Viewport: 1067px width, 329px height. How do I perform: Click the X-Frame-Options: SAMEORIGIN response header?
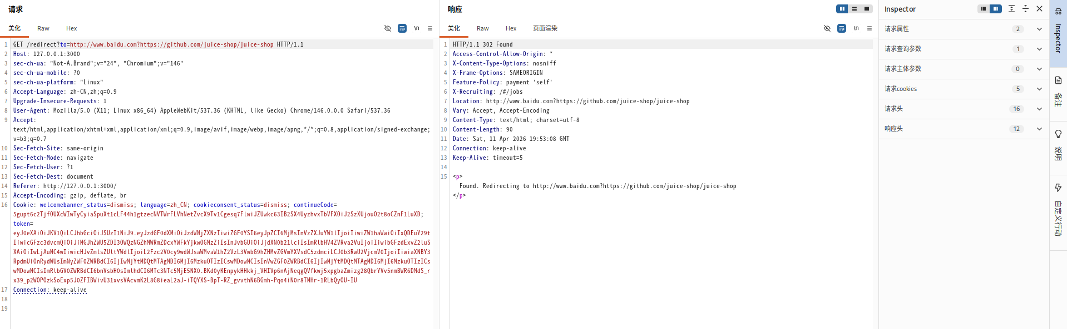point(498,73)
